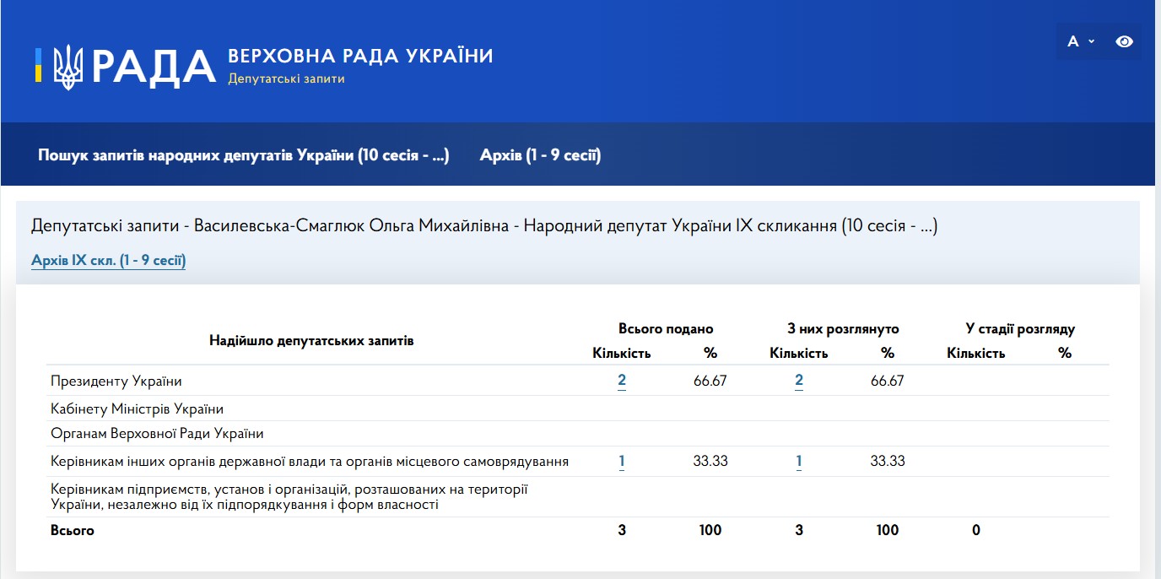Click total 100 under 'Всього подано' percent
This screenshot has height=579, width=1161.
click(x=710, y=531)
